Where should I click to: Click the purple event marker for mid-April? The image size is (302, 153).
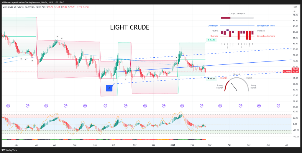pyautogui.click(x=241, y=106)
